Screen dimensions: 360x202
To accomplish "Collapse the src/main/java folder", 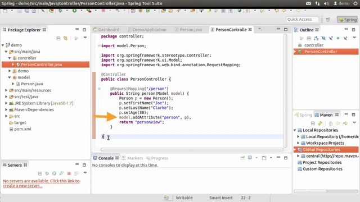I will click(x=6, y=52).
